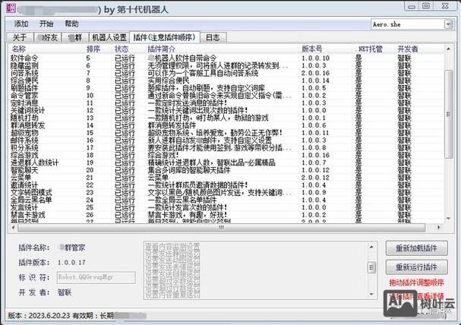The width and height of the screenshot is (461, 325).
Task: Switch to the 群 tab
Action: [x=75, y=38]
